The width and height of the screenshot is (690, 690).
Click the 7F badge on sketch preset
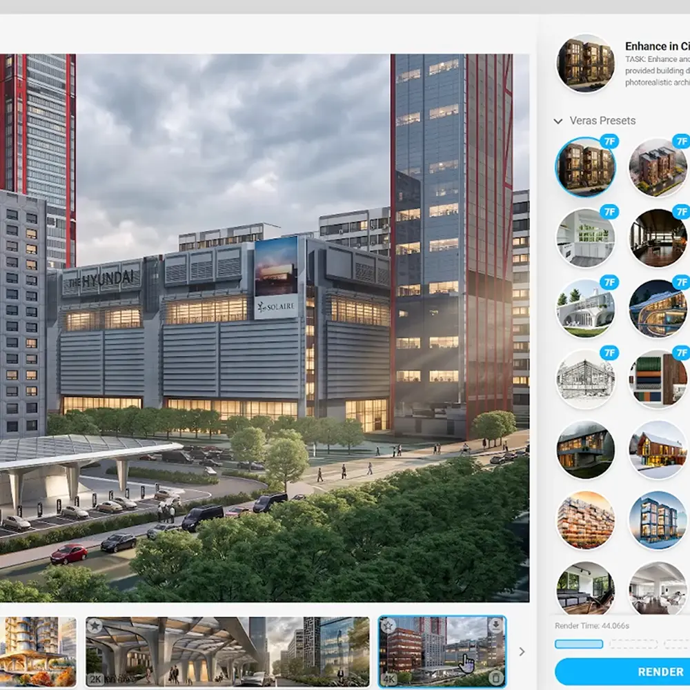coord(609,353)
